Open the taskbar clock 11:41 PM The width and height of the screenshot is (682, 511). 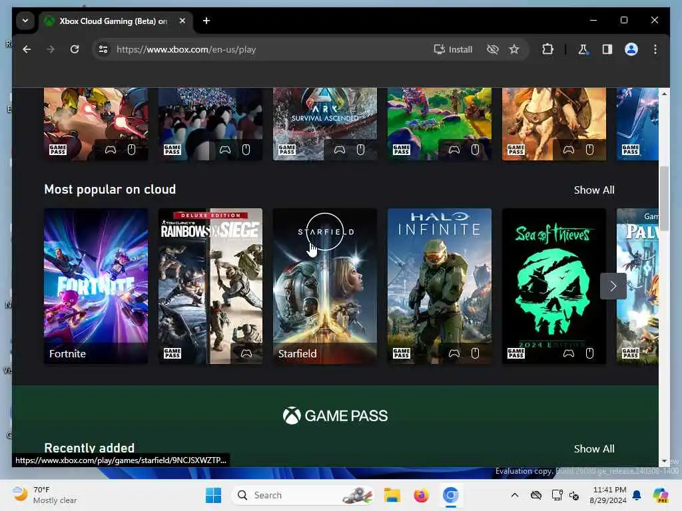609,495
